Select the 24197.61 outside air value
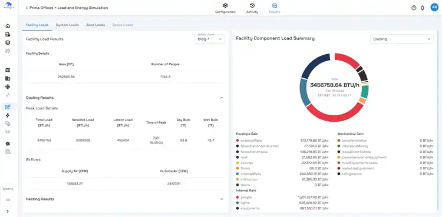The image size is (442, 217). (x=174, y=184)
